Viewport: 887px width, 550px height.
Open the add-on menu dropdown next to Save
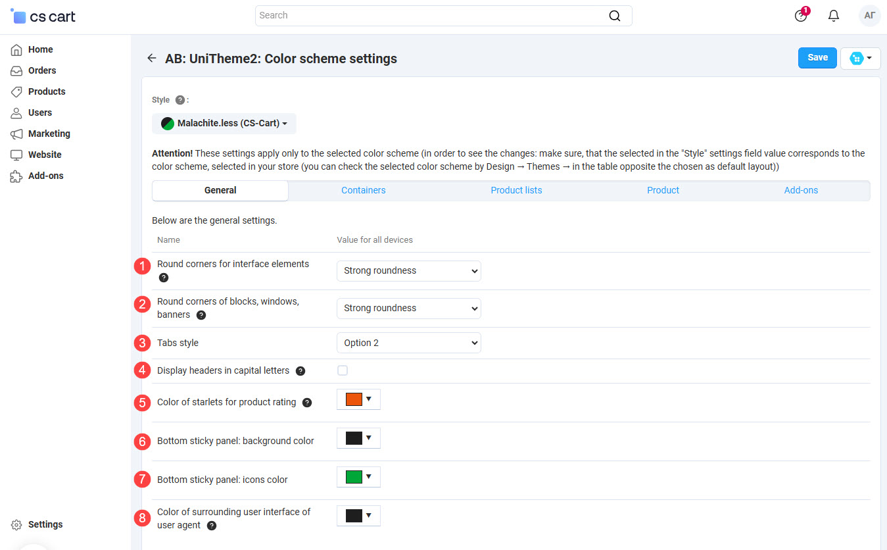click(861, 58)
